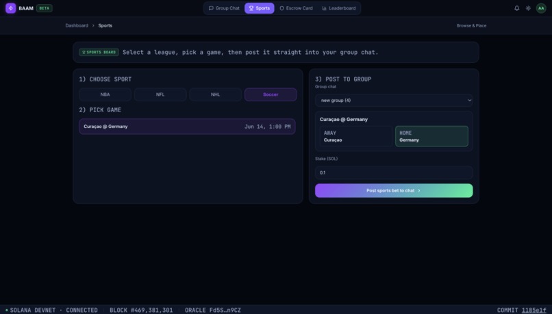552x314 pixels.
Task: Click the BETA badge
Action: tap(45, 8)
